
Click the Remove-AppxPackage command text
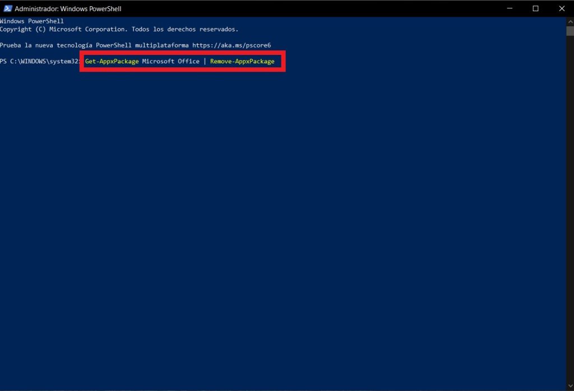click(242, 61)
